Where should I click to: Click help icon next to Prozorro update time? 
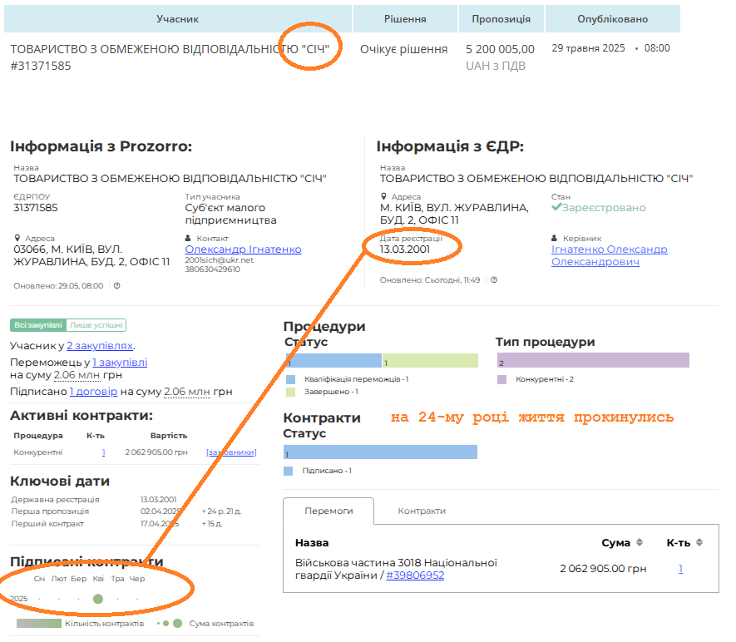[117, 285]
